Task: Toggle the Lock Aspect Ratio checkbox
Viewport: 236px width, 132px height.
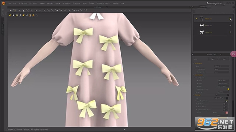Action: [x=228, y=89]
